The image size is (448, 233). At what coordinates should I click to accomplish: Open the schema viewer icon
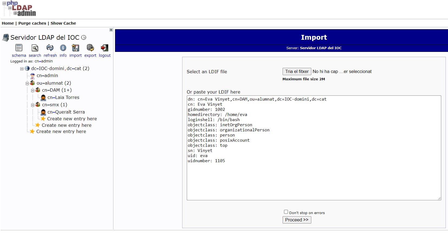pyautogui.click(x=19, y=48)
